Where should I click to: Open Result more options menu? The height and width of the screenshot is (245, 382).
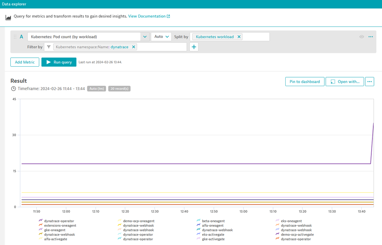(369, 82)
